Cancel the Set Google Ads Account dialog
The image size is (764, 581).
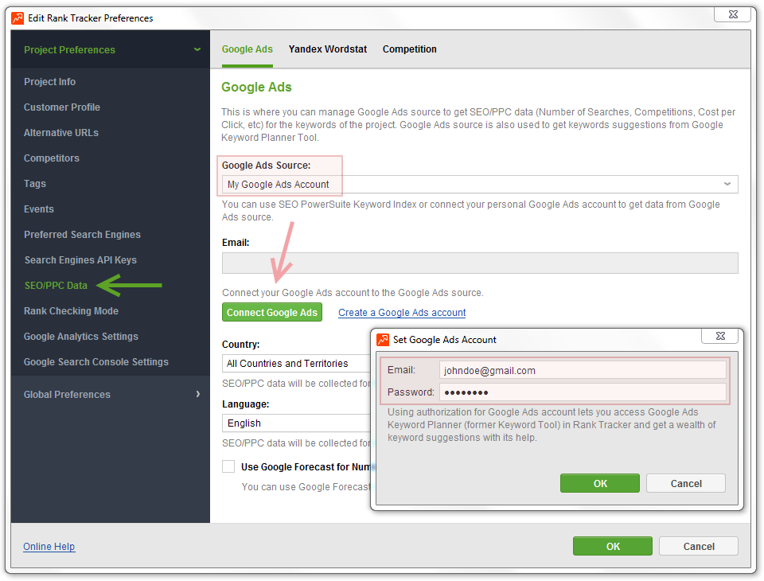686,484
